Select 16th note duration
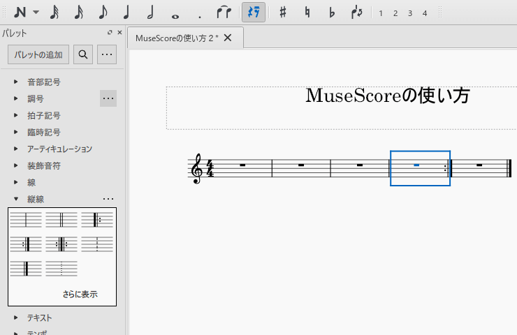 point(78,13)
